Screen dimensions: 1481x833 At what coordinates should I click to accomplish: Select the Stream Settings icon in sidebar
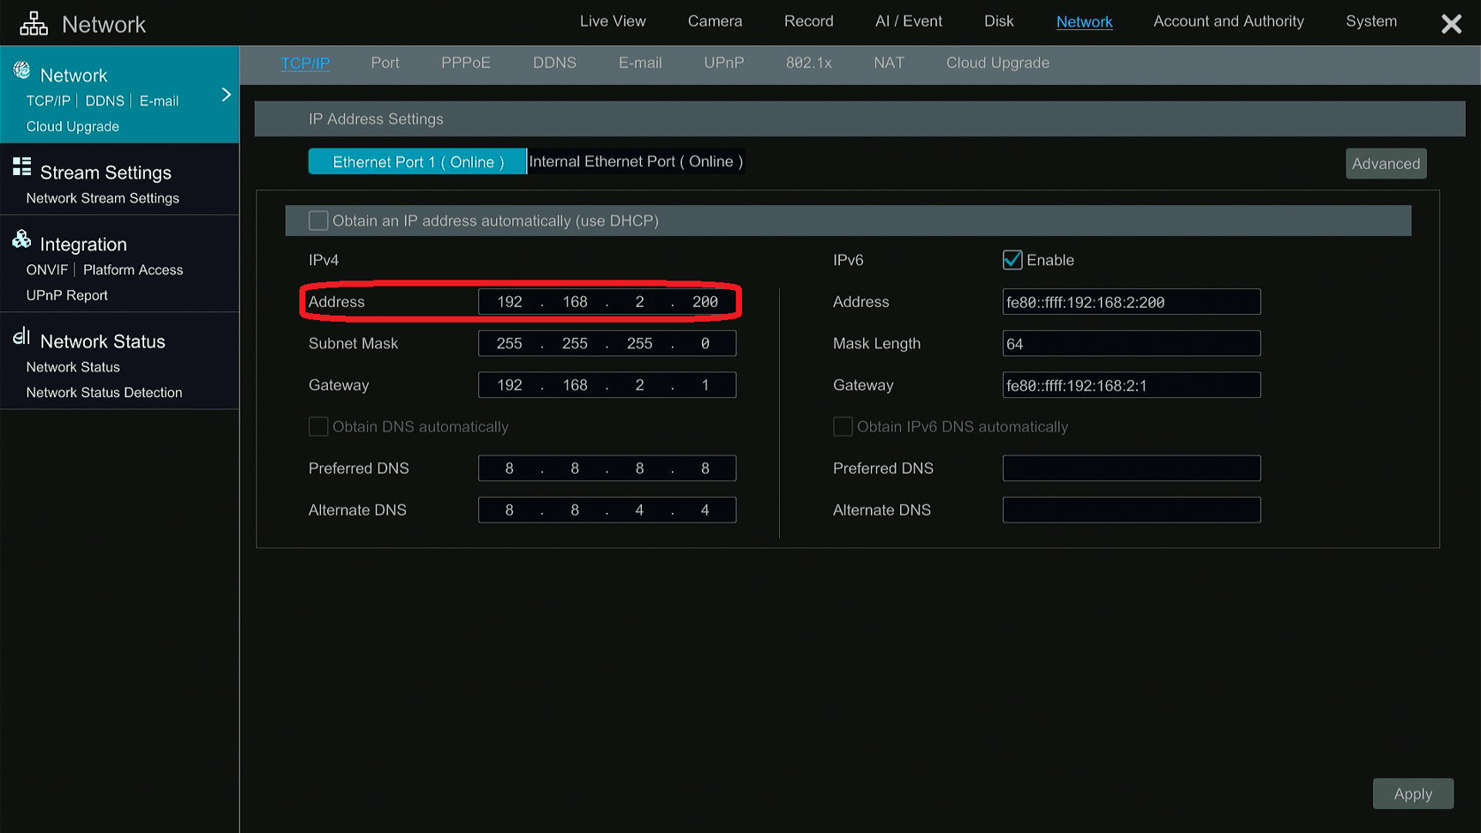pos(21,166)
